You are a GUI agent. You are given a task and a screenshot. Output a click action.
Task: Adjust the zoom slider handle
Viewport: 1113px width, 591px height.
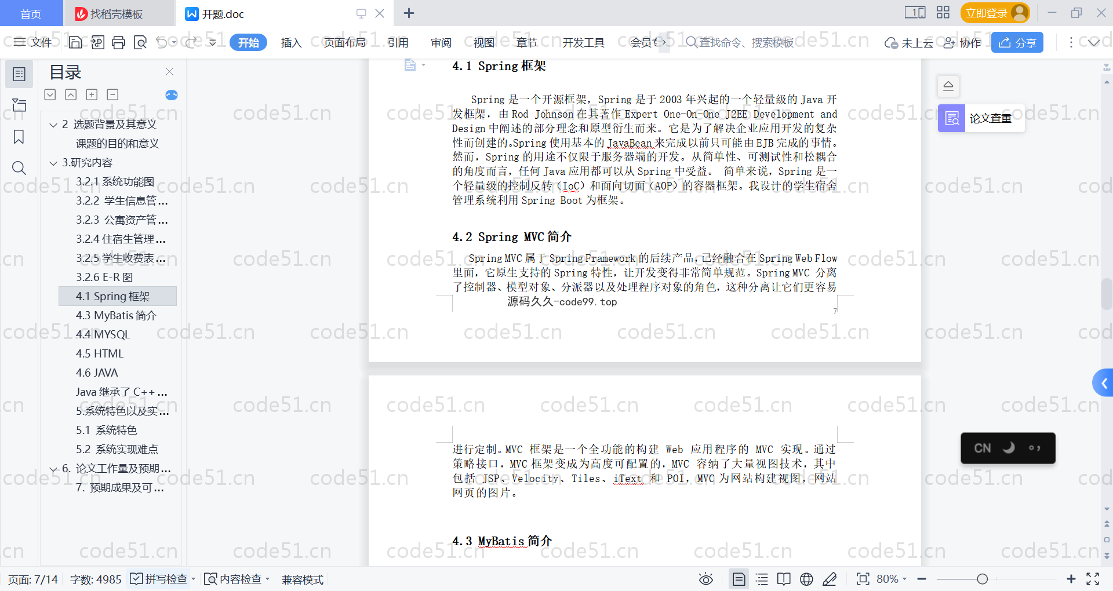(982, 579)
